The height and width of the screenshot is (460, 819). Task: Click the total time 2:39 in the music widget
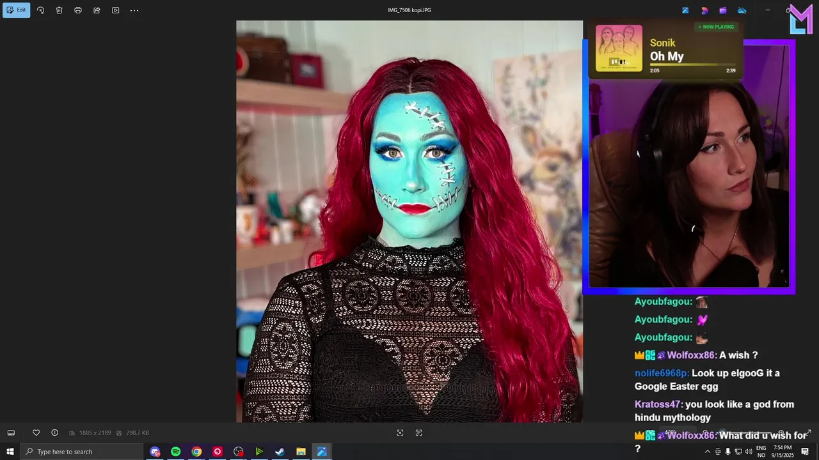731,70
